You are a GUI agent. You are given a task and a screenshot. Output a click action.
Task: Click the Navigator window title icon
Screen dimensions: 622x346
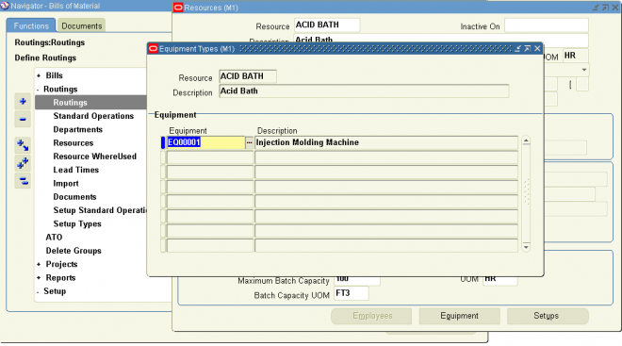[5, 6]
